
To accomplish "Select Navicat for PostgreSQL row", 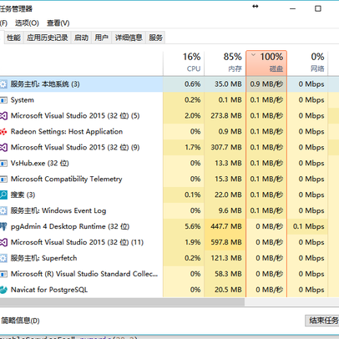I will (x=49, y=290).
